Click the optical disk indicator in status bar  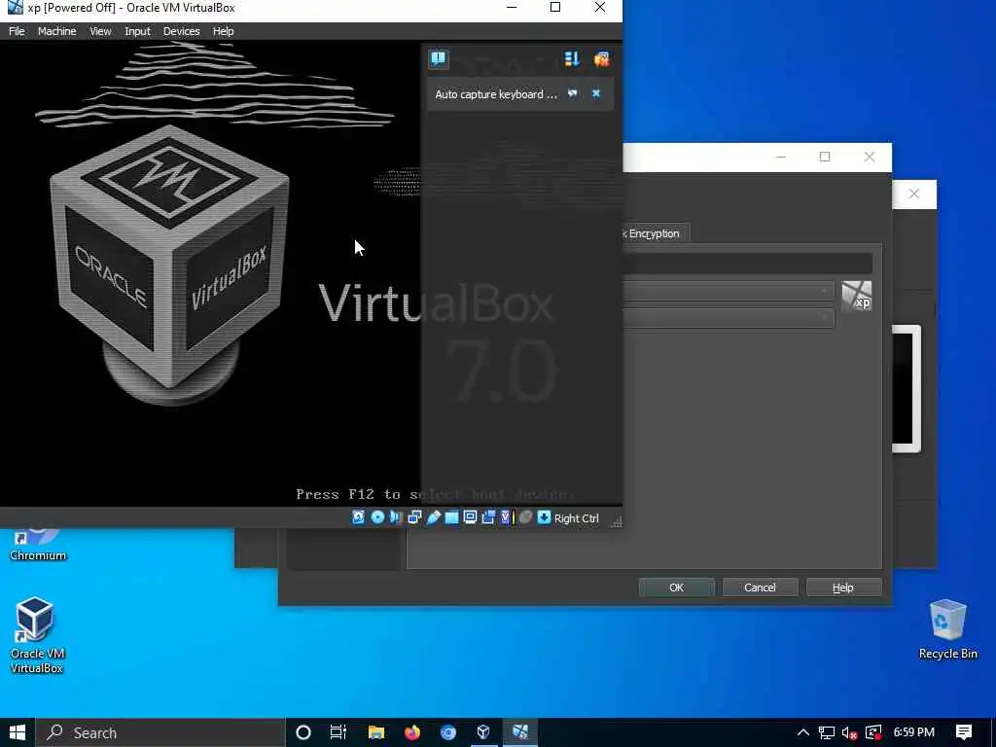click(x=377, y=517)
